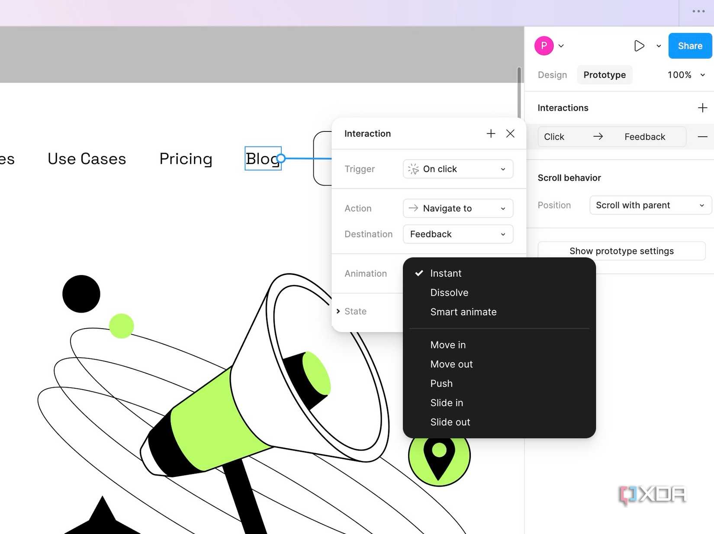Viewport: 714px width, 534px height.
Task: Open the Scroll with parent position dropdown
Action: click(650, 205)
